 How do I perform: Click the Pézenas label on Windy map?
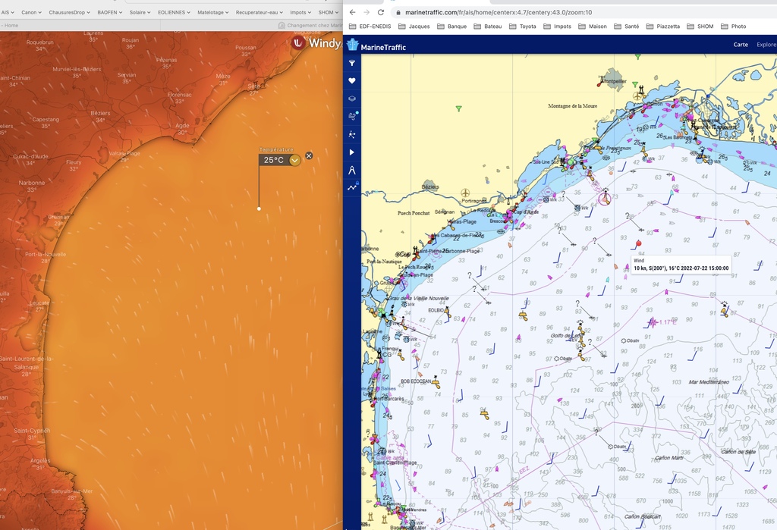tap(166, 60)
